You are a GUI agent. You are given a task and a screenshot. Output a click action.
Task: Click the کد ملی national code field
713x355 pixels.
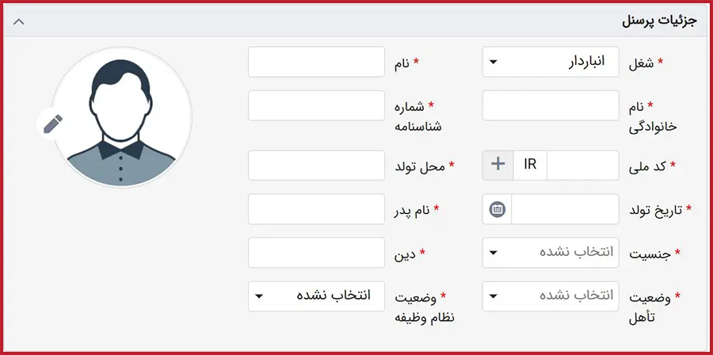tap(582, 164)
